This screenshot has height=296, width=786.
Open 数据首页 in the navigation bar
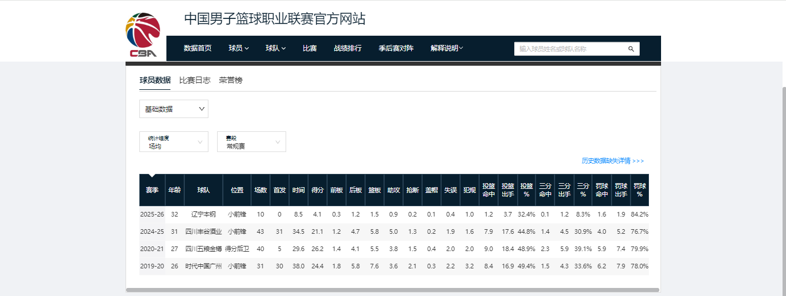(198, 48)
